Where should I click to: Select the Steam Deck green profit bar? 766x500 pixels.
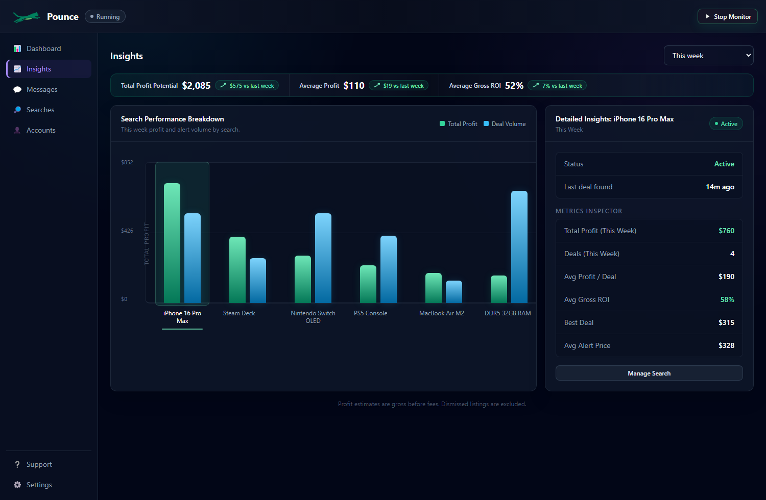pyautogui.click(x=237, y=270)
